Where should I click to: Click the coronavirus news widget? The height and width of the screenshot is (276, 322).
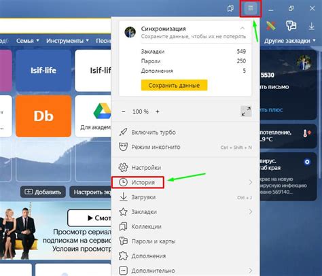(288, 177)
